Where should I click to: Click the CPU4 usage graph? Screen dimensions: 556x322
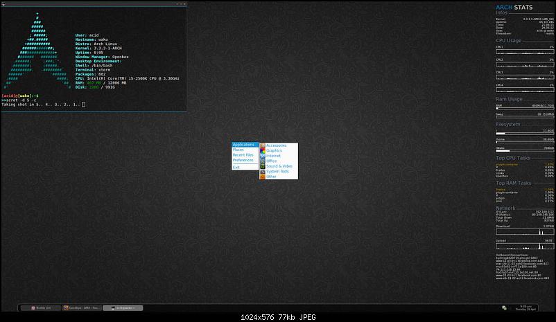(525, 90)
